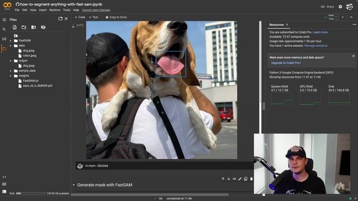Move the cell up
Screen dimensions: 358x201
[x=223, y=179]
